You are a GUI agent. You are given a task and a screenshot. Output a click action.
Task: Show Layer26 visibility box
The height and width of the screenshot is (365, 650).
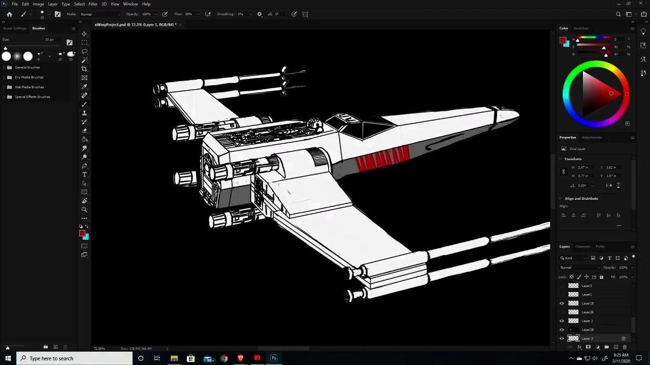pos(562,312)
